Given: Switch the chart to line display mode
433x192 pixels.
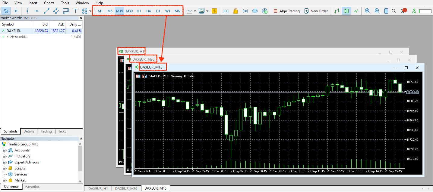Looking at the screenshot, I should (356, 11).
